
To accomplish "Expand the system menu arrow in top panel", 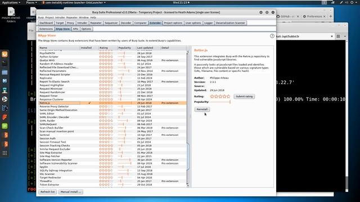I will [356, 2].
